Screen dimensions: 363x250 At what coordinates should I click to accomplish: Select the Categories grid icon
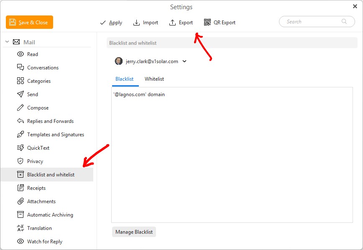(20, 81)
